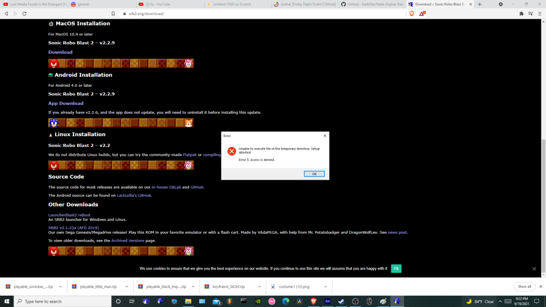The image size is (546, 307).
Task: Open the news post link
Action: (397, 233)
